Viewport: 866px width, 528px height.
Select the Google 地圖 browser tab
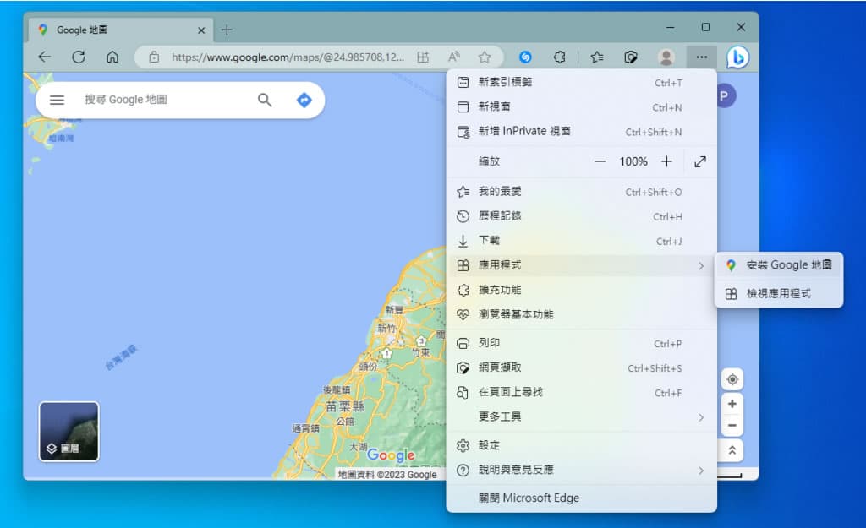120,30
